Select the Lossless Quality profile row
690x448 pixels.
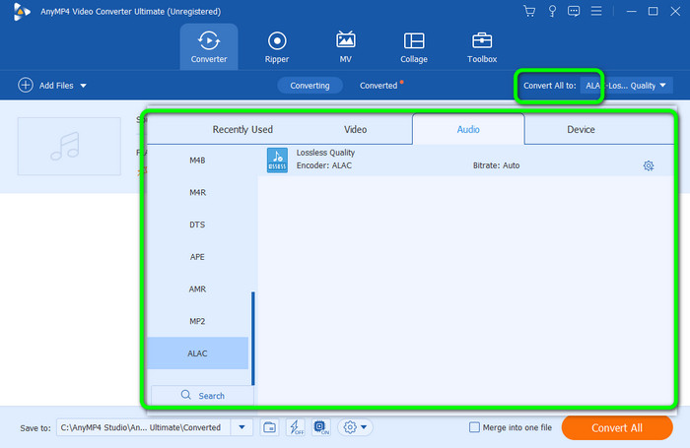point(465,160)
